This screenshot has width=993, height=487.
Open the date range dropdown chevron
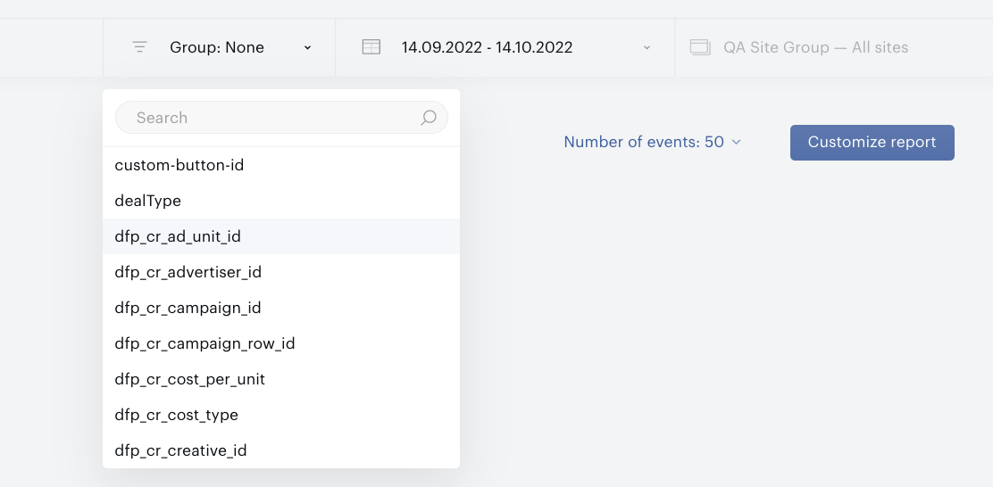coord(647,47)
